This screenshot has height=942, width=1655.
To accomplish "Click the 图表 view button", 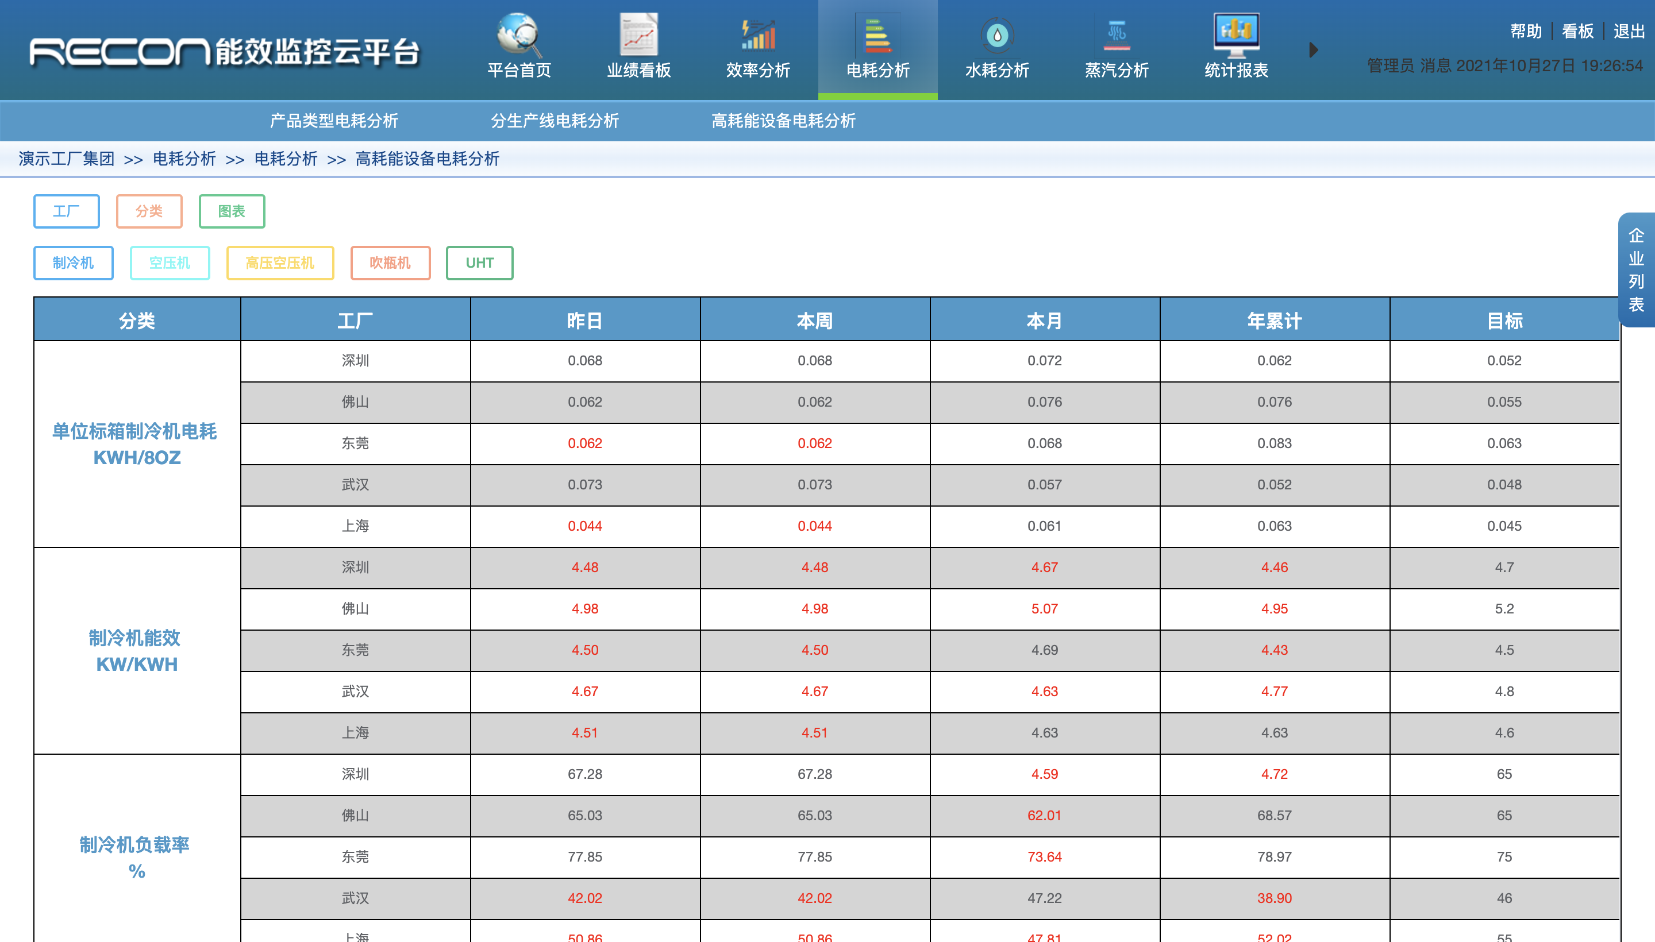I will coord(232,211).
